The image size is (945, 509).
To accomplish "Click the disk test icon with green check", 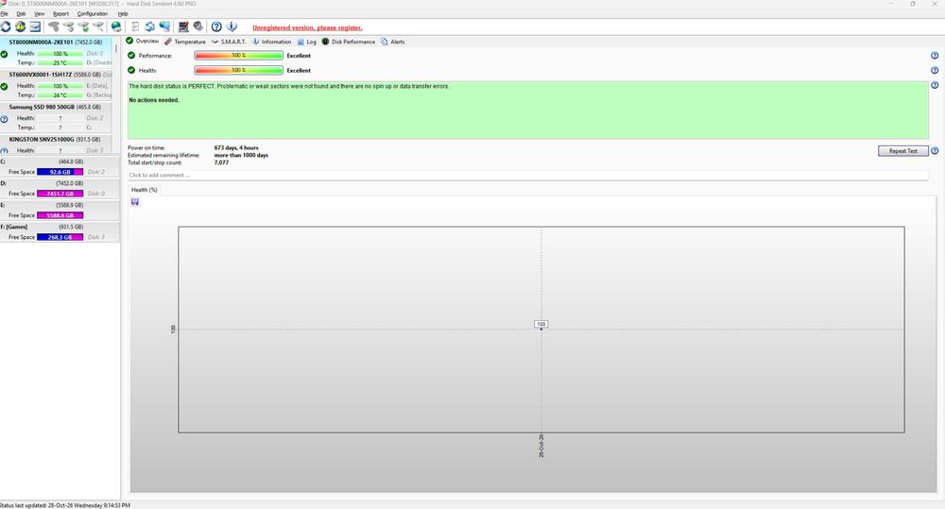I will pyautogui.click(x=83, y=26).
